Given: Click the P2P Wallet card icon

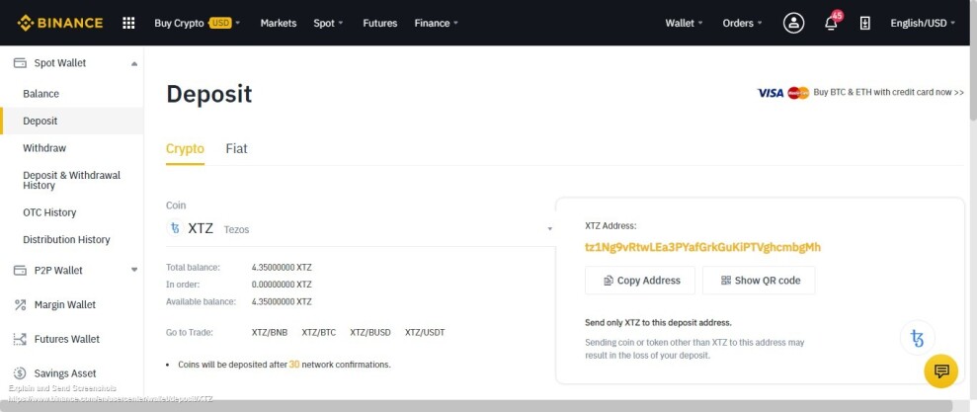Looking at the screenshot, I should (20, 271).
